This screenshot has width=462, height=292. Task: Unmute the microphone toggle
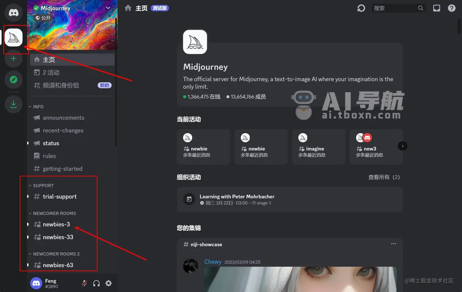[x=84, y=283]
